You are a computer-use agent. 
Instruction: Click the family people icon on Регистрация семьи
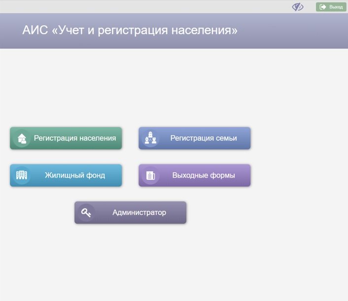tap(150, 139)
